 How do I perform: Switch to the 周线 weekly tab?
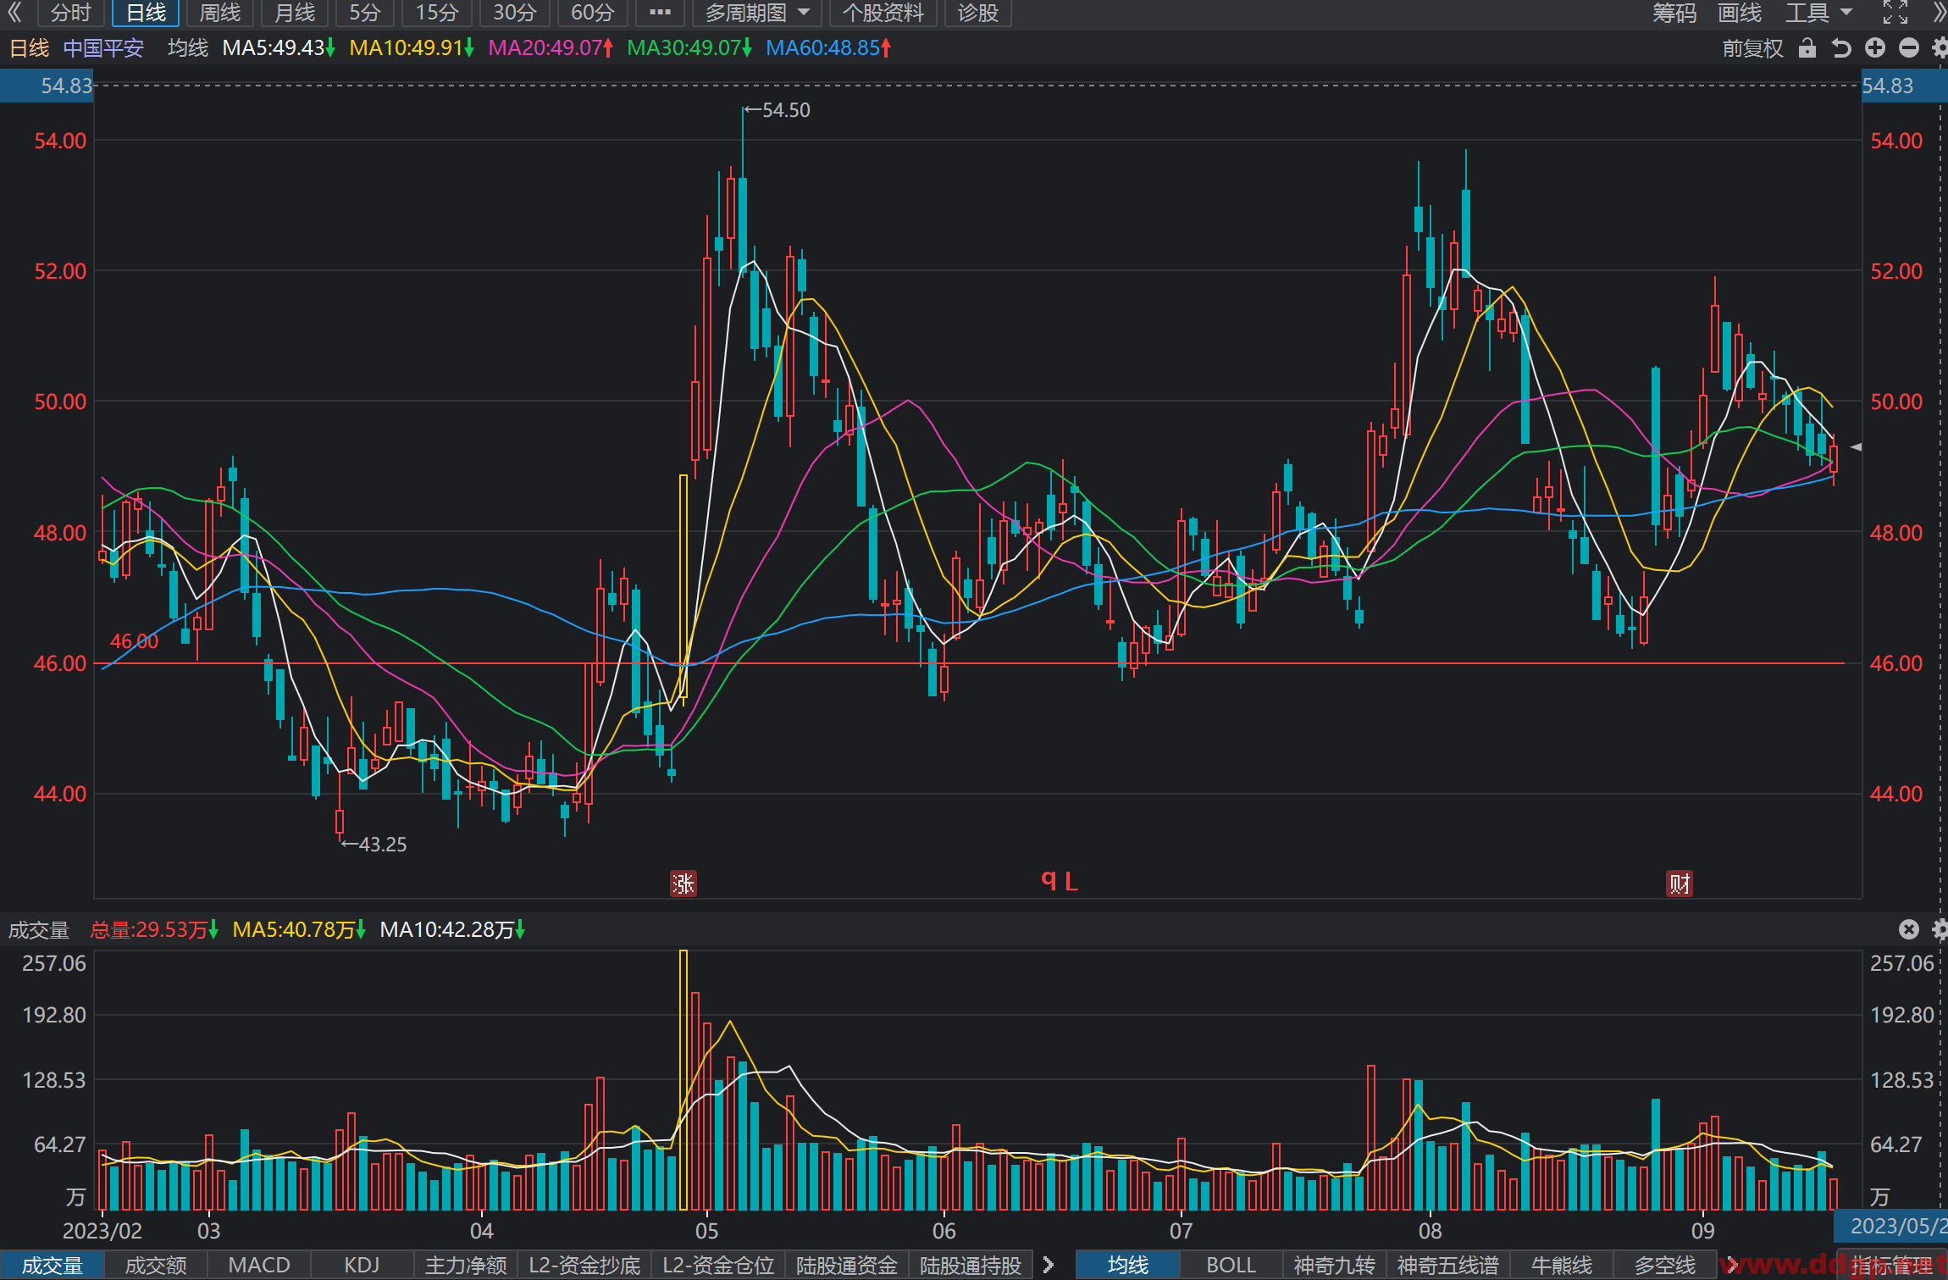click(x=219, y=13)
